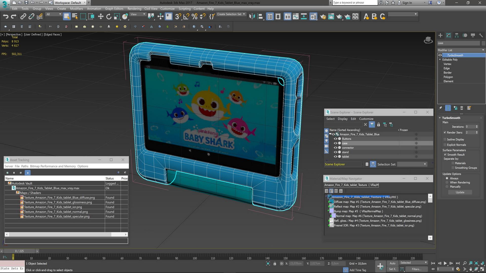Select the When Rendering radio button
486x273 pixels.
pos(447,183)
